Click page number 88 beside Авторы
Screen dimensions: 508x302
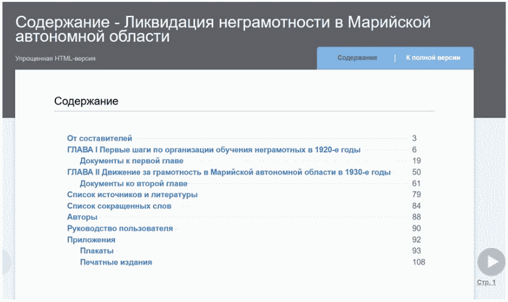point(417,217)
